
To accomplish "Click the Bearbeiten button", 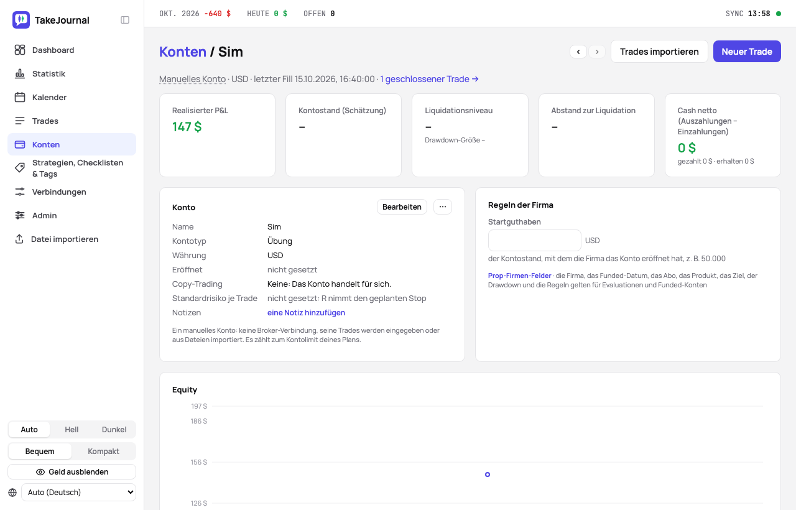I will pyautogui.click(x=402, y=206).
